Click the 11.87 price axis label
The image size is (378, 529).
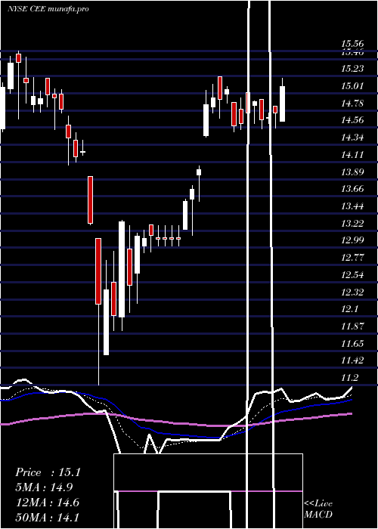click(x=352, y=326)
